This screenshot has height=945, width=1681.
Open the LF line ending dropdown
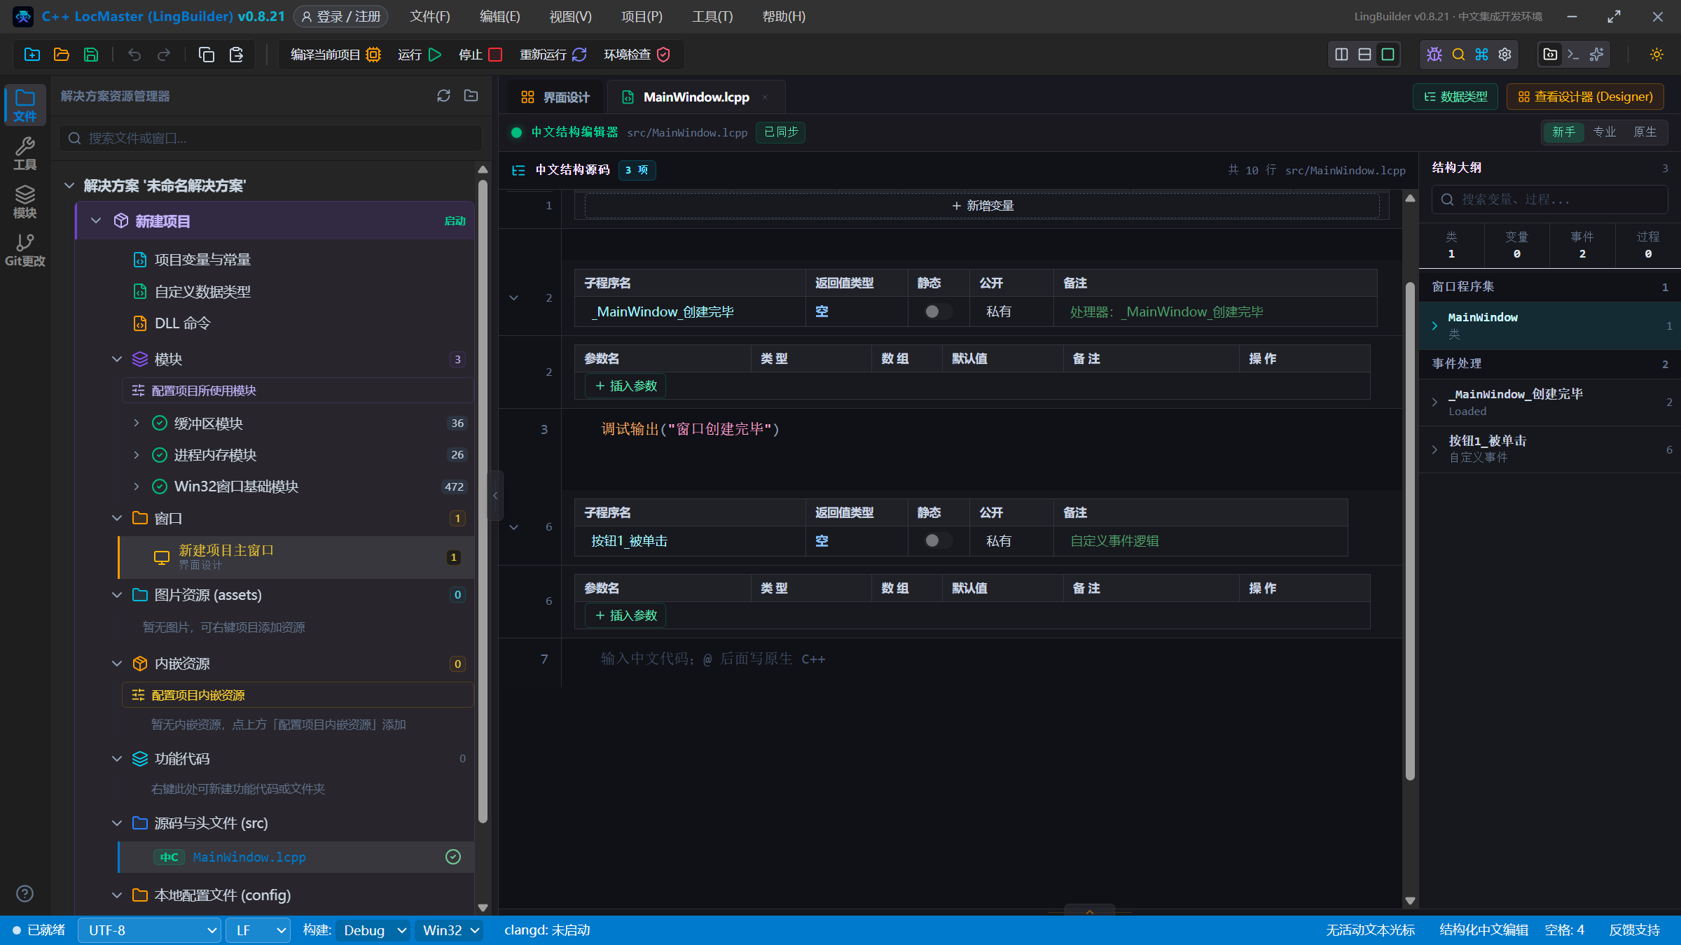tap(258, 930)
